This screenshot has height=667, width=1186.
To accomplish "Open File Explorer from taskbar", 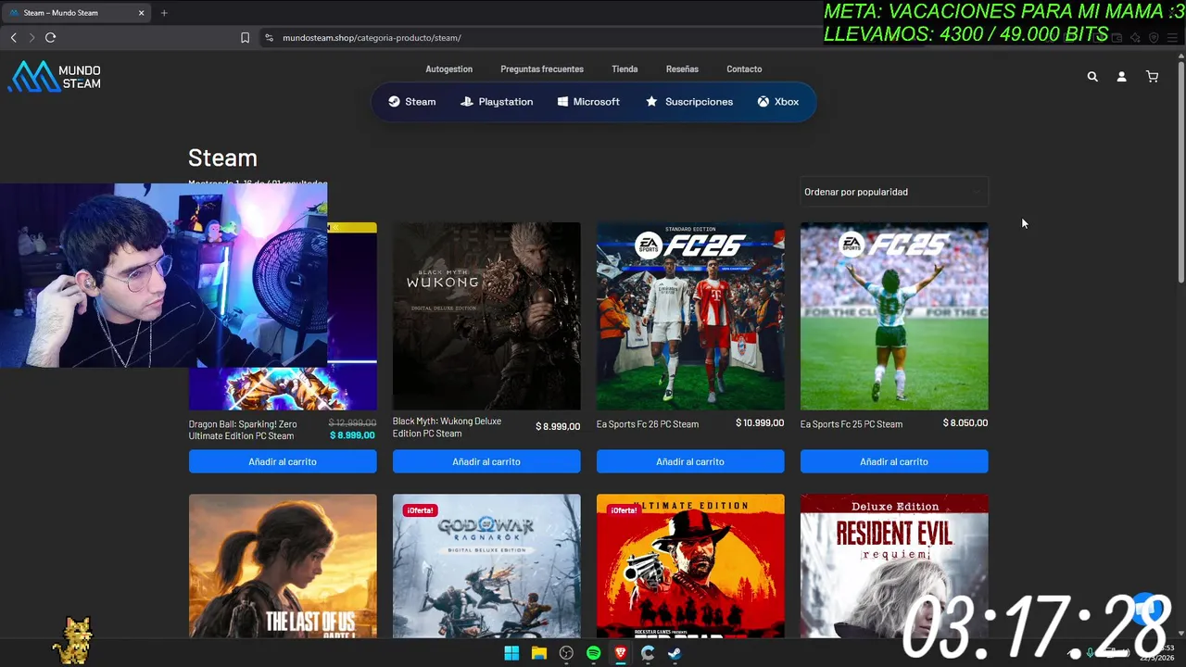I will pyautogui.click(x=538, y=653).
